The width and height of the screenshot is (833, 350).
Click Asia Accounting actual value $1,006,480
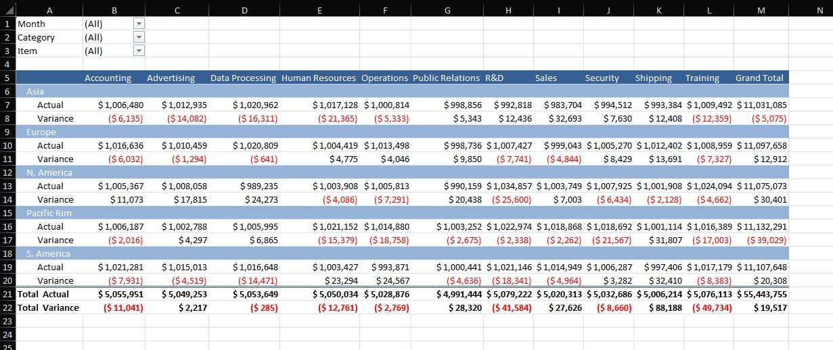tap(120, 105)
